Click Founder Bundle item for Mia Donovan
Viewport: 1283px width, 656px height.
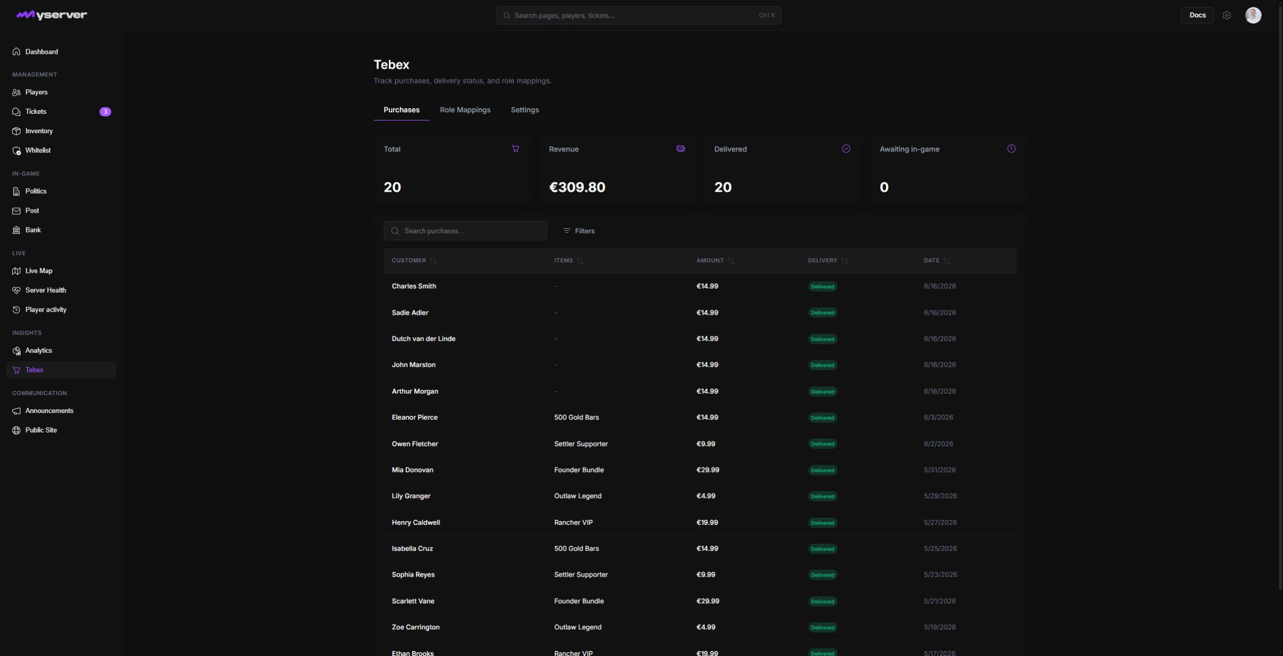pyautogui.click(x=579, y=470)
